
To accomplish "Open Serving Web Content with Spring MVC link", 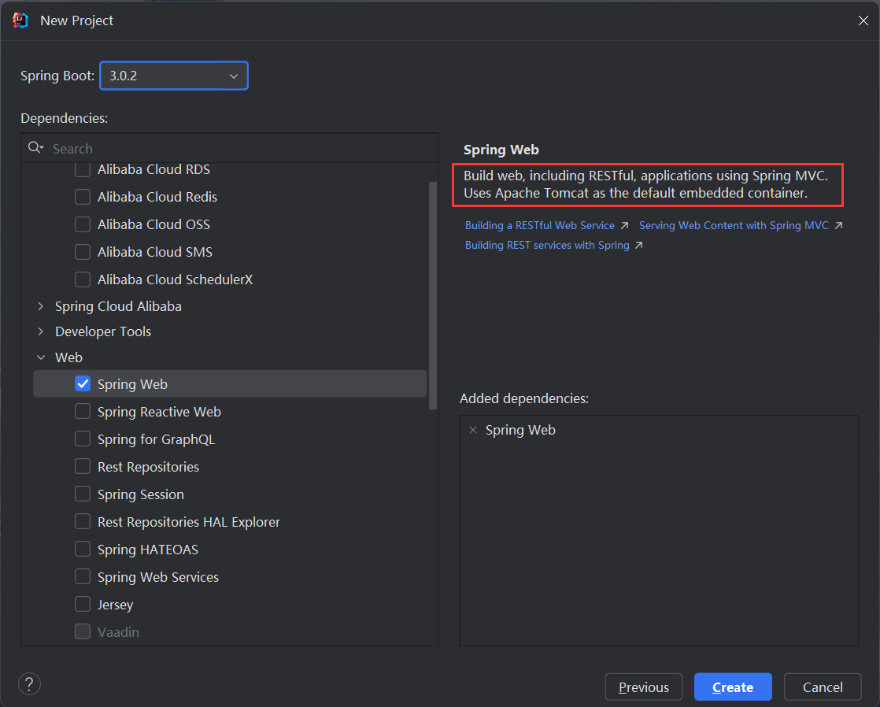I will [734, 225].
